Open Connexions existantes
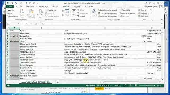The height and width of the screenshot is (95, 170). [x=31, y=13]
